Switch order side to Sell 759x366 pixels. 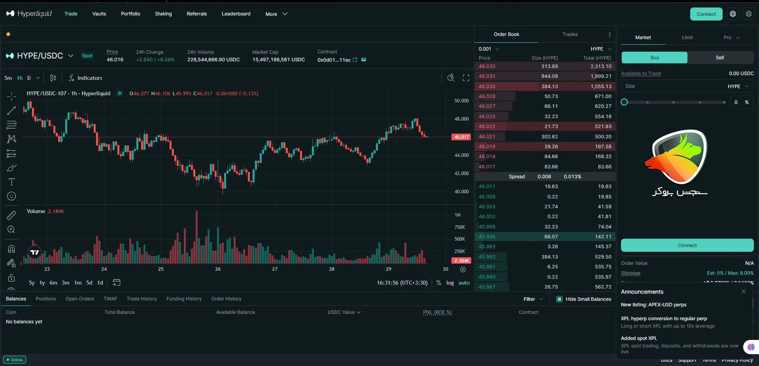720,58
